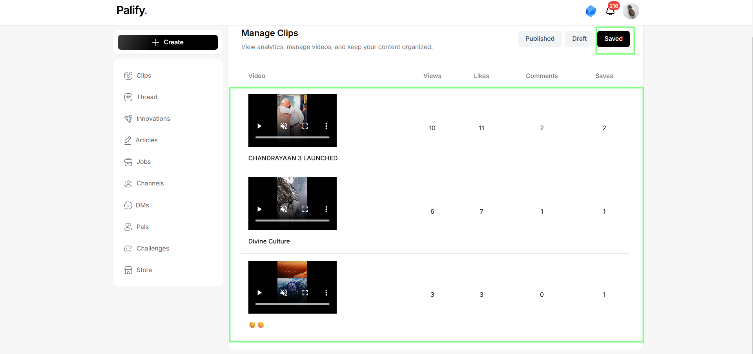Click the Divine Culture title
This screenshot has height=354, width=753.
pos(269,241)
